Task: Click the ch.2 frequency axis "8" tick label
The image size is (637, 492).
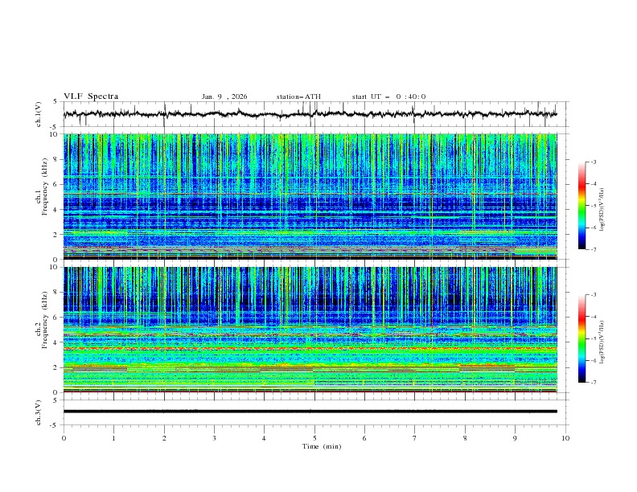Action: (57, 293)
